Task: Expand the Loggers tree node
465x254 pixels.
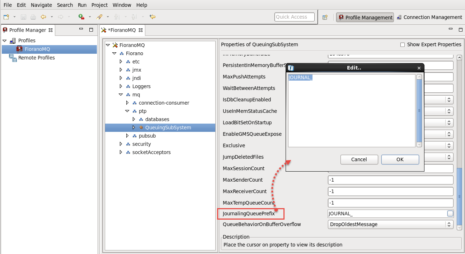Action: (x=121, y=86)
